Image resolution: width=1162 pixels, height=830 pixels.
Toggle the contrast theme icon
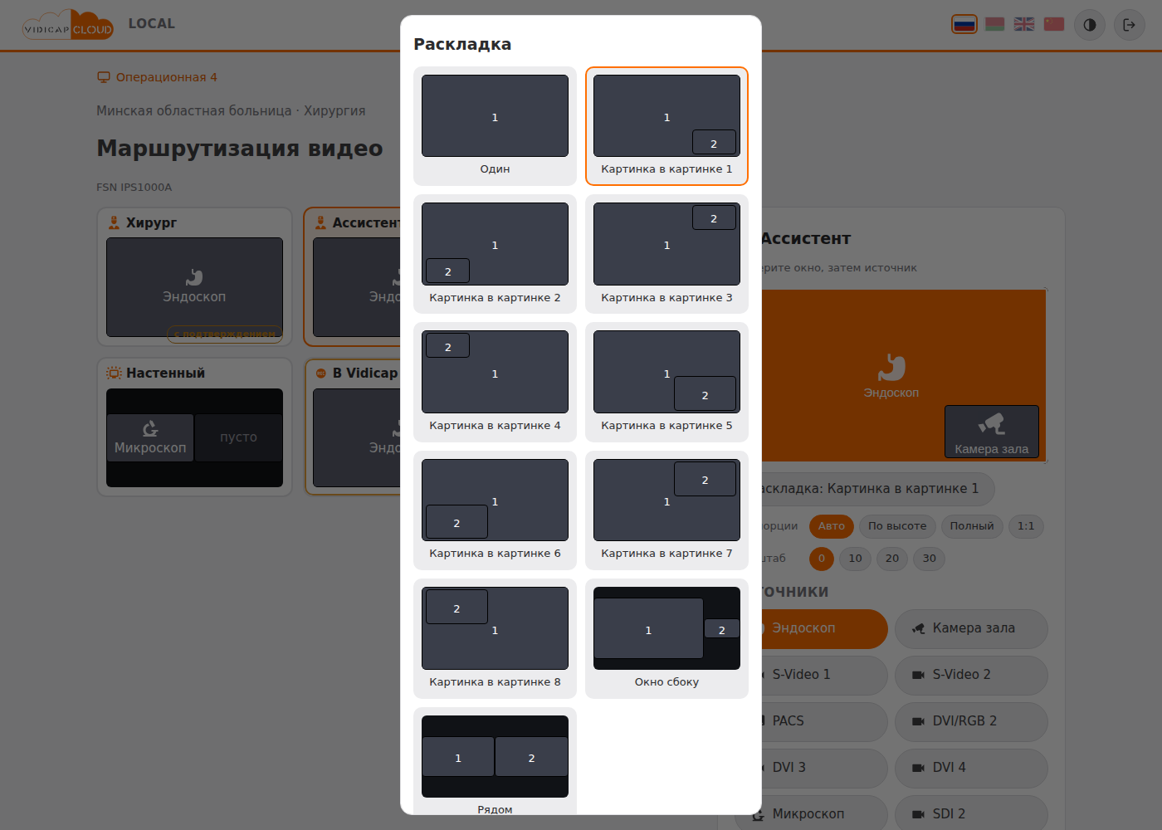pos(1090,25)
